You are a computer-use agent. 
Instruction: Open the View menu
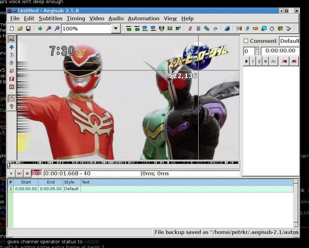coord(170,19)
